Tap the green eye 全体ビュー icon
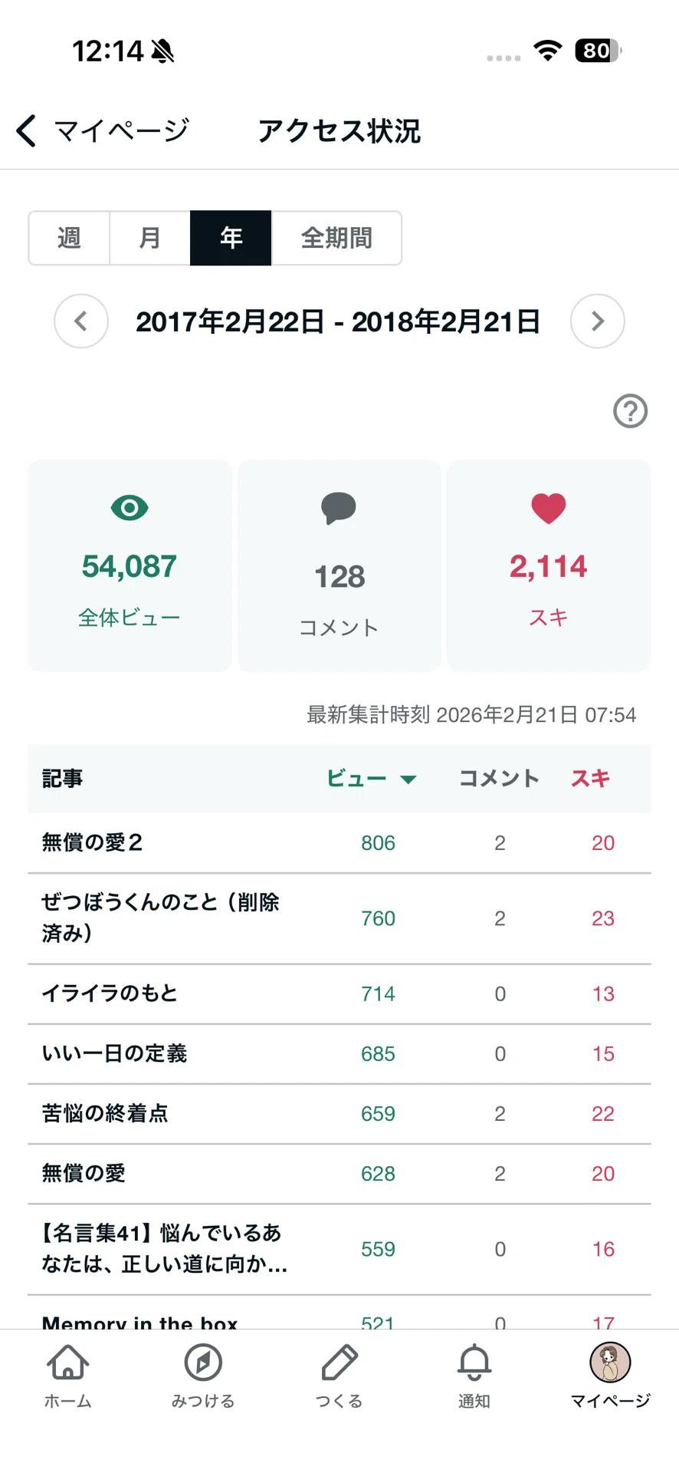This screenshot has width=679, height=1473. click(130, 507)
